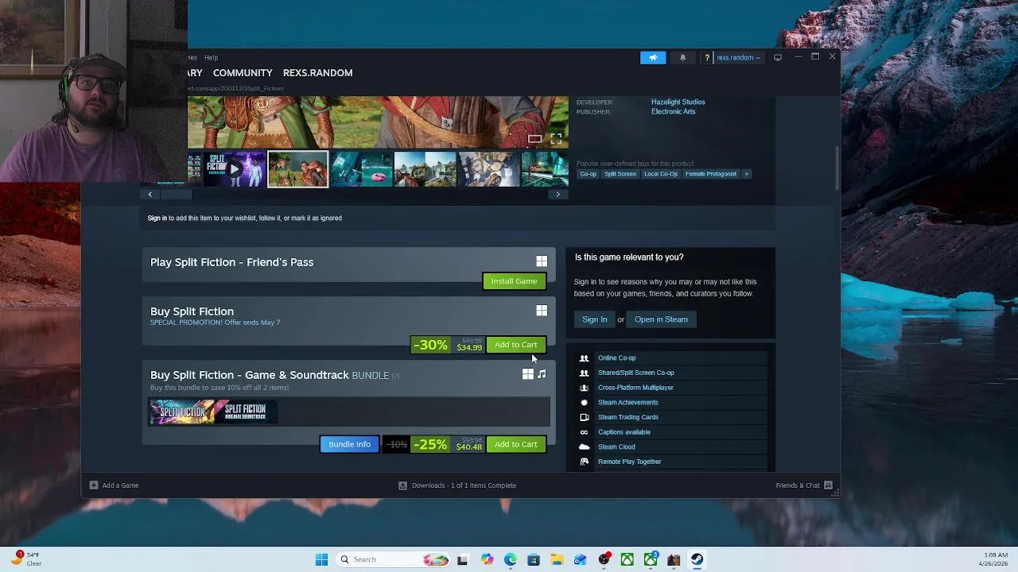Open File Explorer from taskbar
Screen dimensions: 1018x572
point(557,559)
